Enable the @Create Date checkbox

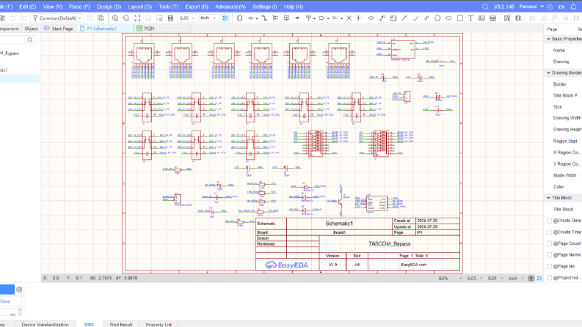[x=549, y=221]
